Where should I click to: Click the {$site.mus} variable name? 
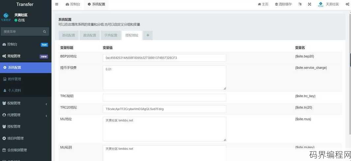(303, 119)
